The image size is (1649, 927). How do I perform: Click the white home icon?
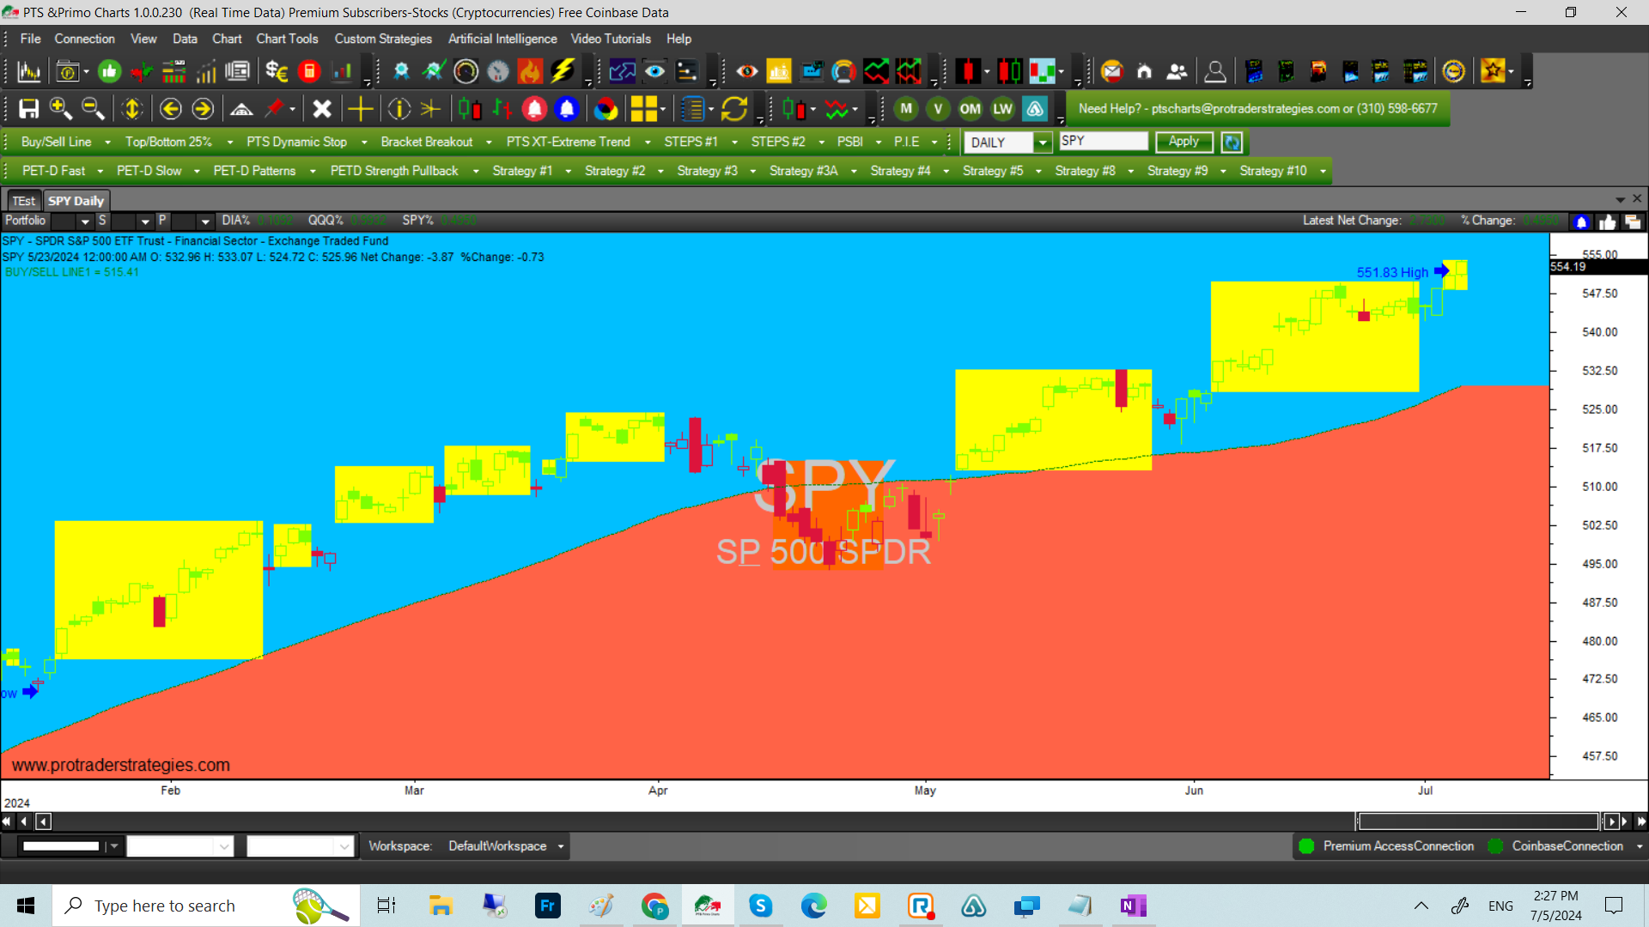[x=1144, y=71]
